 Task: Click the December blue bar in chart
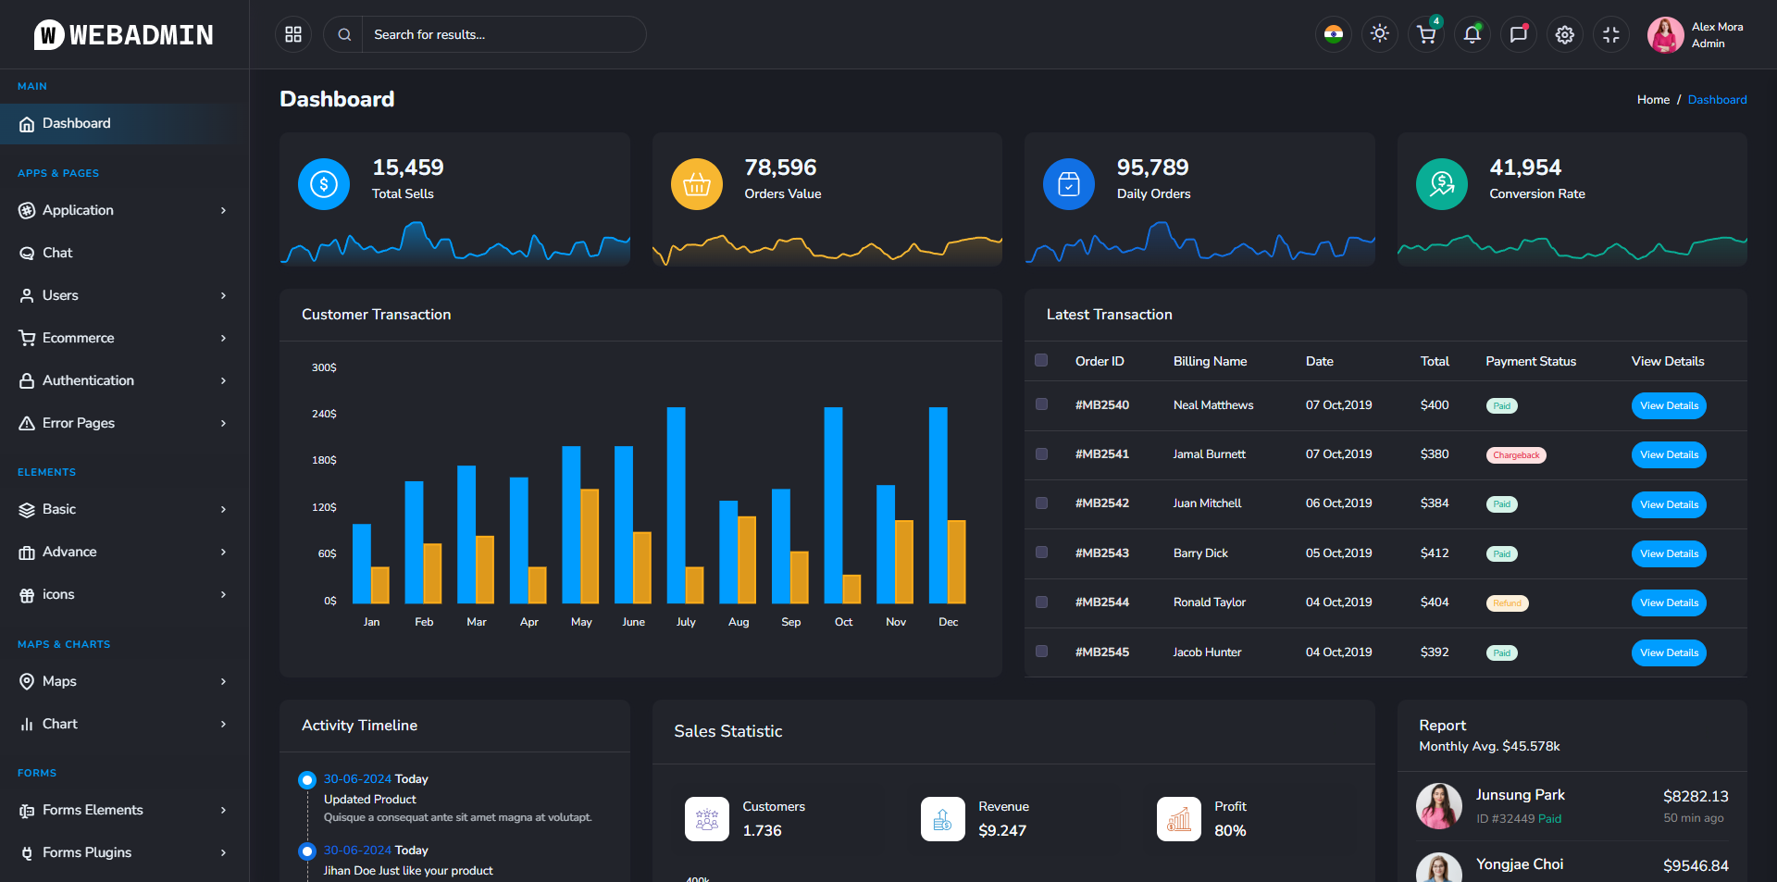(x=938, y=504)
